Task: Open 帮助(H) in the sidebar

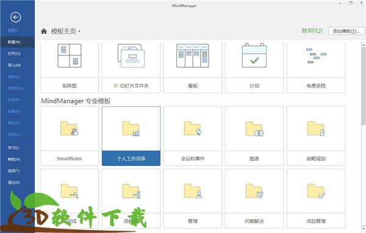Action: (14, 159)
